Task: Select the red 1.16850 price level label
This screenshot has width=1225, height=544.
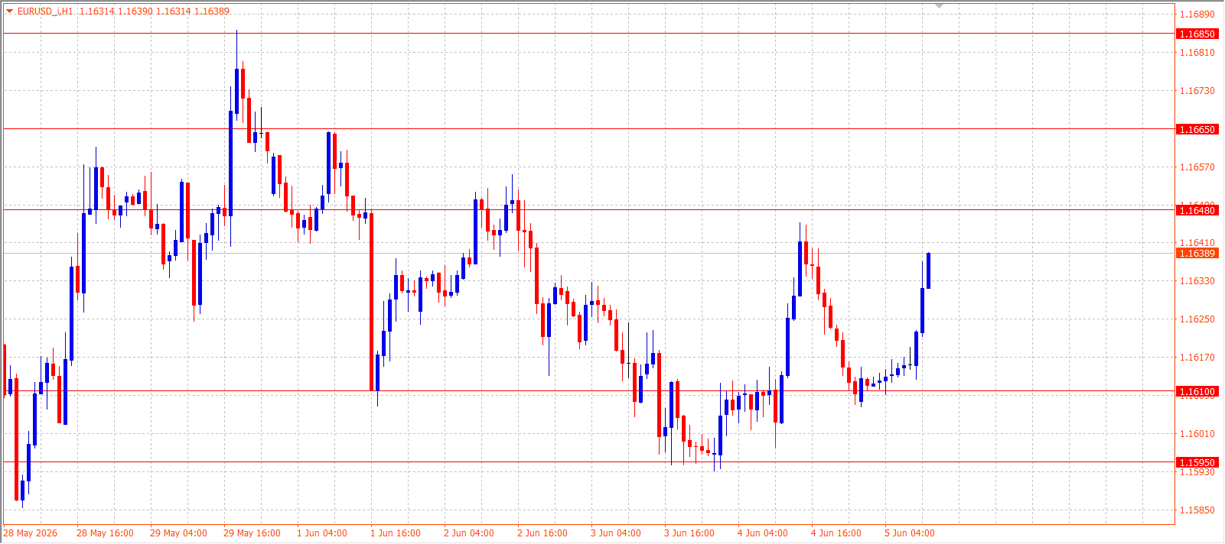Action: (1197, 34)
